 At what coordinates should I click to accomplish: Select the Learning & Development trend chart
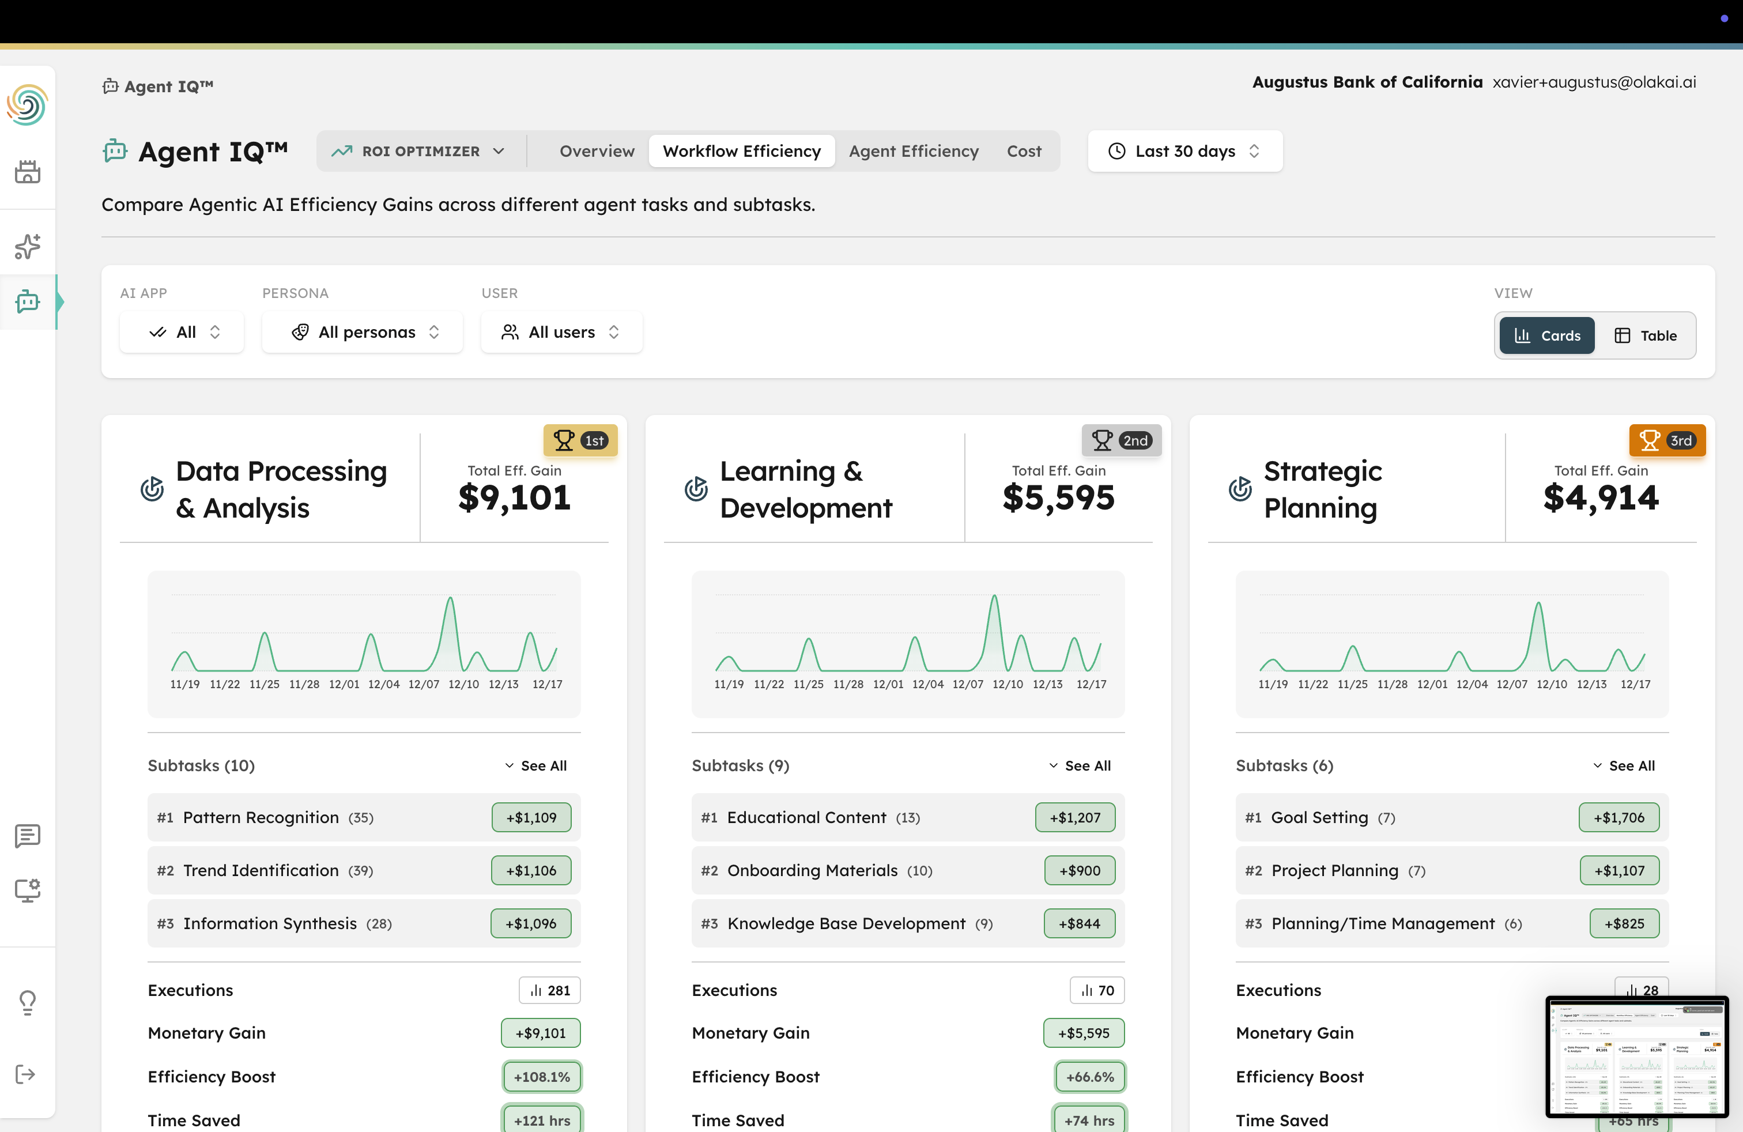pos(908,644)
